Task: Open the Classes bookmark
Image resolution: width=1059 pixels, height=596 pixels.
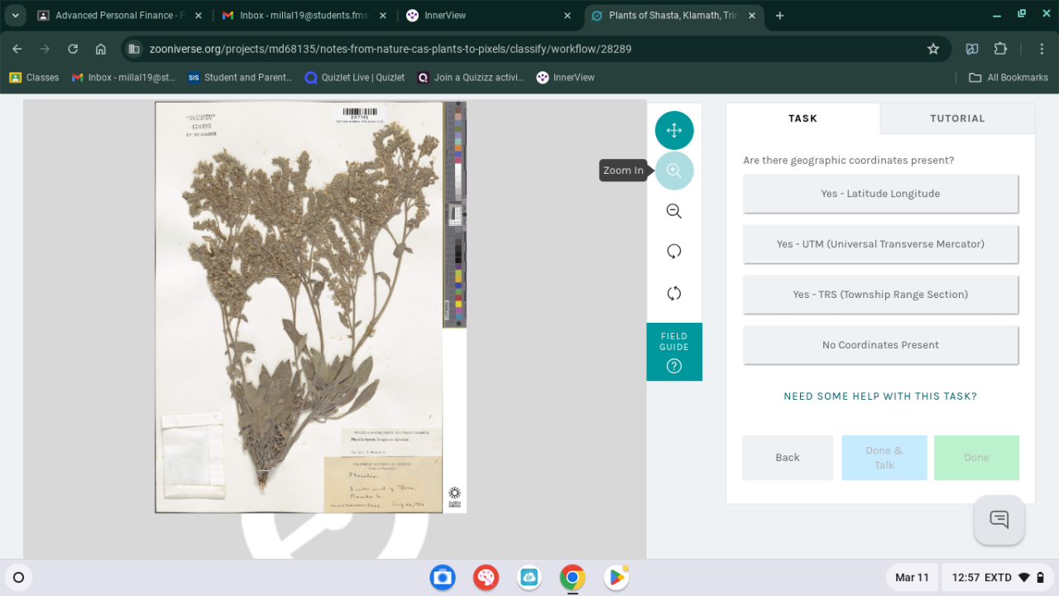Action: point(34,77)
